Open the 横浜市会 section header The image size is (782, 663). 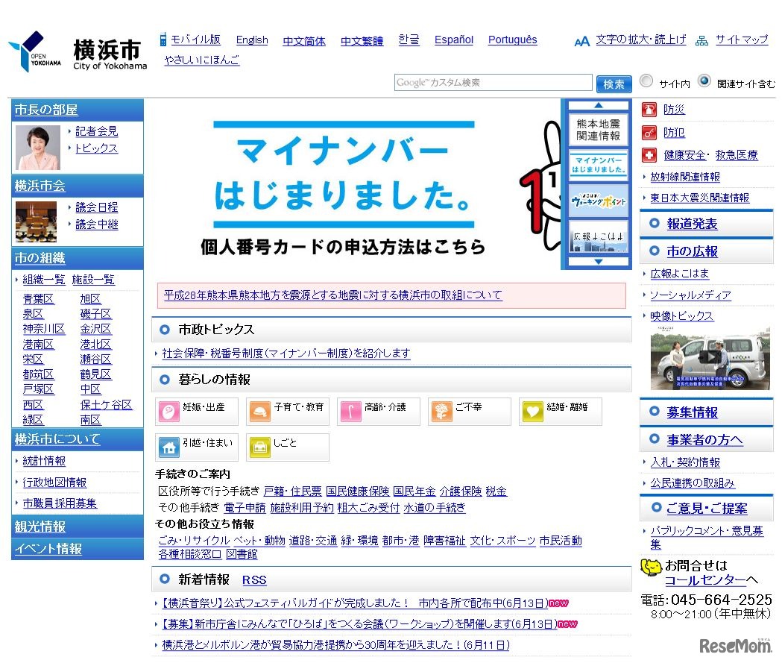tap(40, 186)
